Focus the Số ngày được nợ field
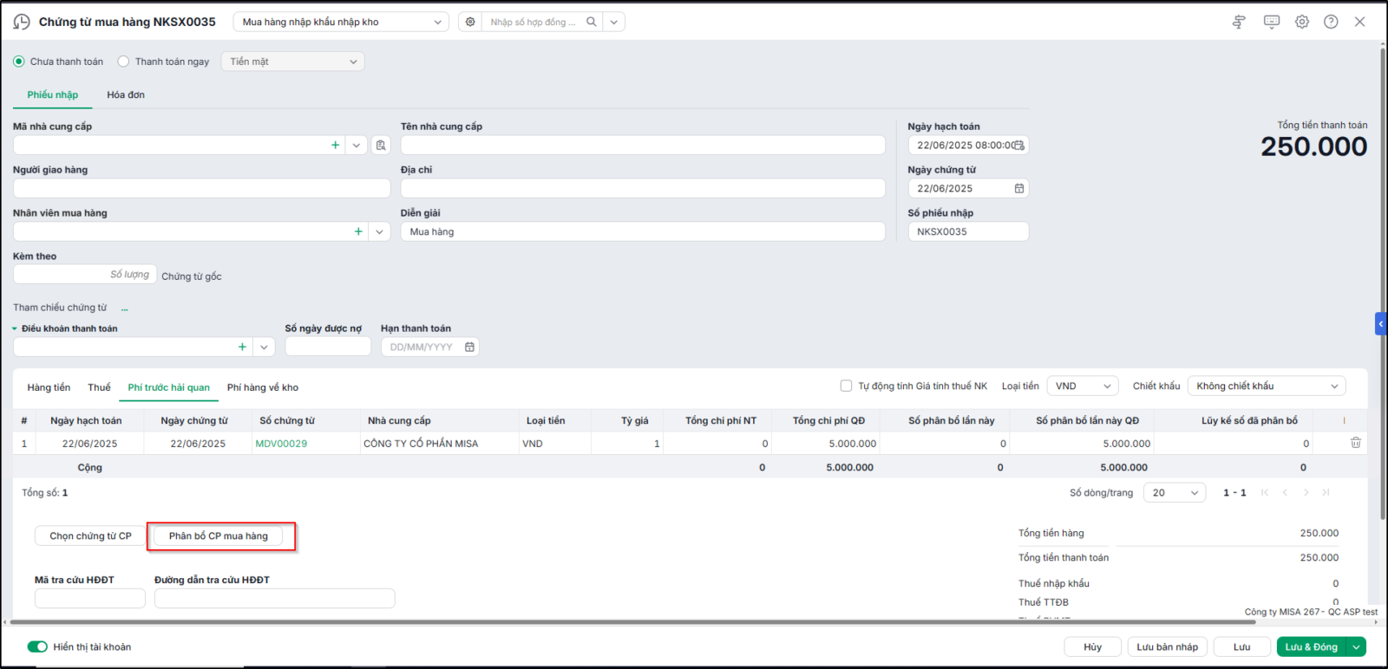The width and height of the screenshot is (1388, 669). (328, 347)
